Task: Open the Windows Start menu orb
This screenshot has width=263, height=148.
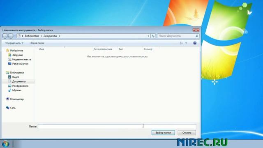Action: point(6,144)
